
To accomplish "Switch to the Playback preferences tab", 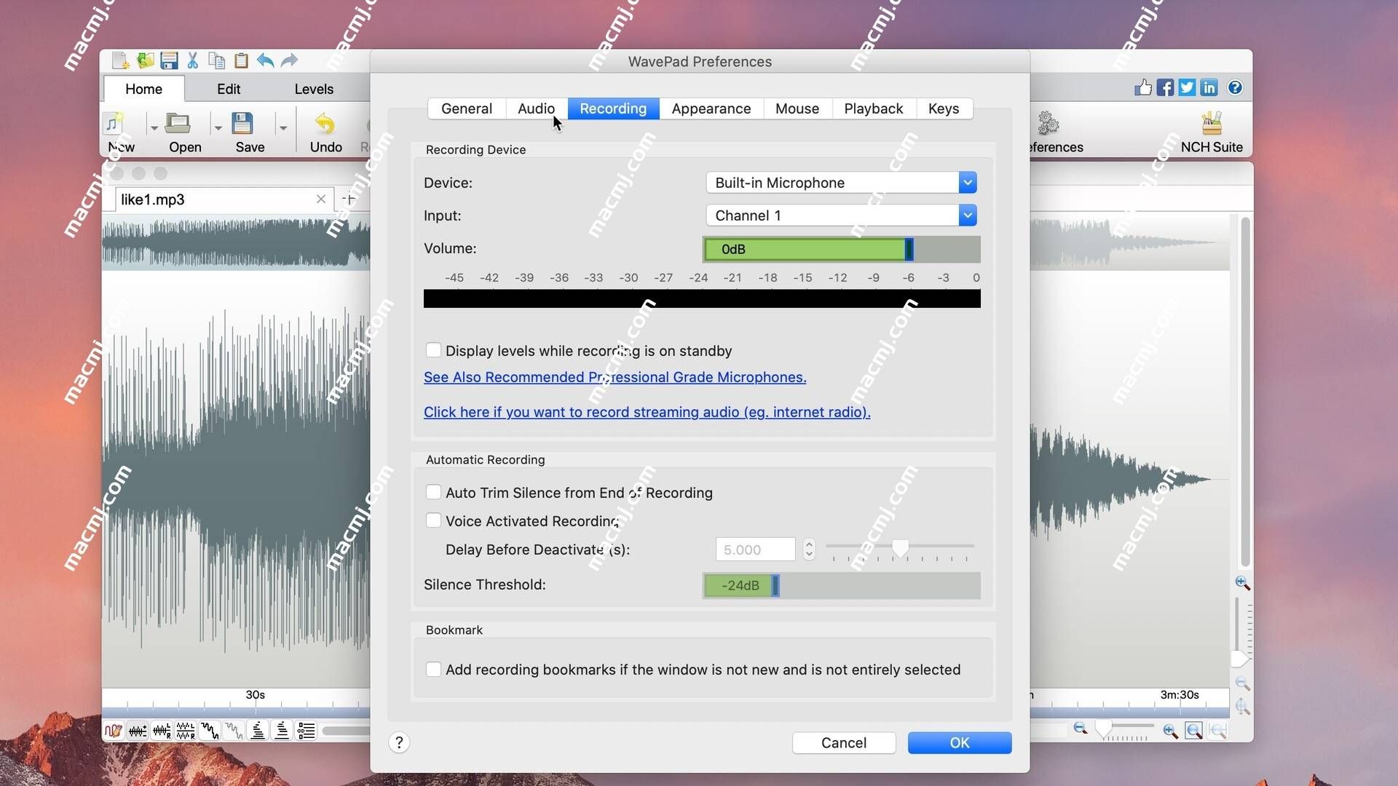I will click(x=874, y=108).
